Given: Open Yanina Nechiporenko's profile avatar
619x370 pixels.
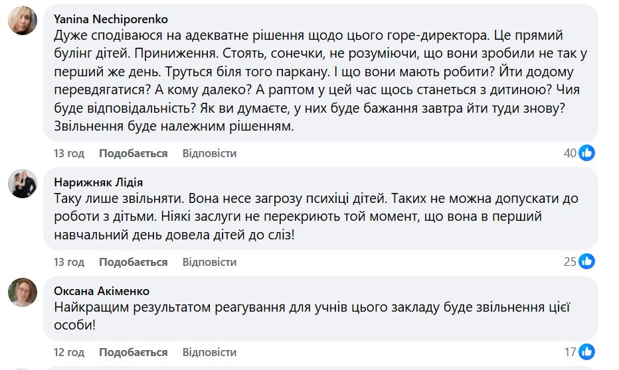Looking at the screenshot, I should pyautogui.click(x=23, y=20).
